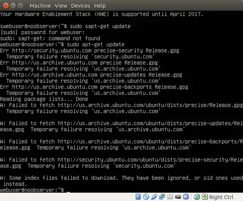Image resolution: width=243 pixels, height=201 pixels.
Task: Click 'sudo: sapt-get: command not found' line
Action: [x=50, y=38]
